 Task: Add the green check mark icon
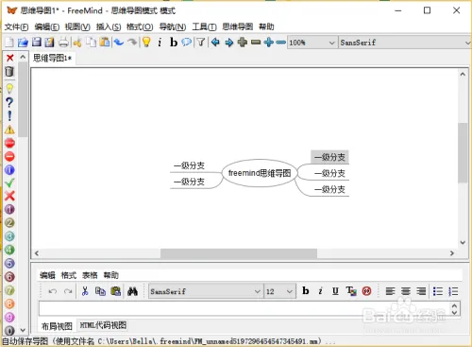coord(9,182)
